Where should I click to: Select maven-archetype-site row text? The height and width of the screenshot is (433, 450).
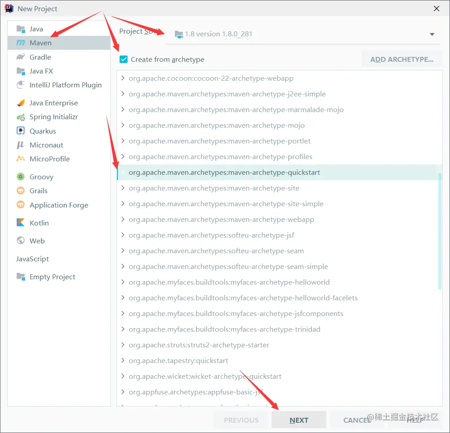(214, 188)
